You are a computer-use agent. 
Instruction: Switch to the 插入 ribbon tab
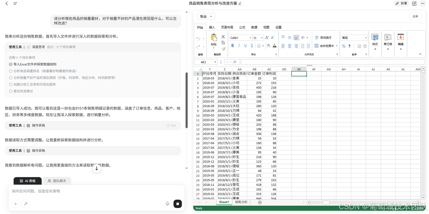click(211, 27)
